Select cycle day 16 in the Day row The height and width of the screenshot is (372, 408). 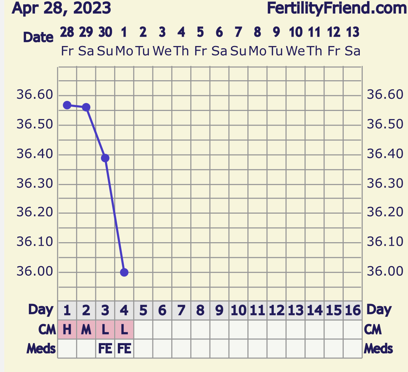(353, 311)
